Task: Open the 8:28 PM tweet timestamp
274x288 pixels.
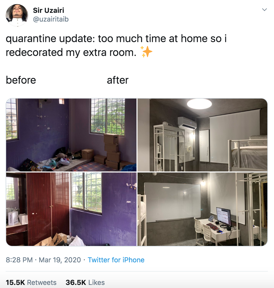Action: (x=19, y=260)
